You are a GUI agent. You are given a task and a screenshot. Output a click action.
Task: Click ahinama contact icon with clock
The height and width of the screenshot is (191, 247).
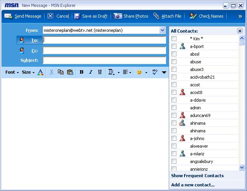pyautogui.click(x=182, y=123)
